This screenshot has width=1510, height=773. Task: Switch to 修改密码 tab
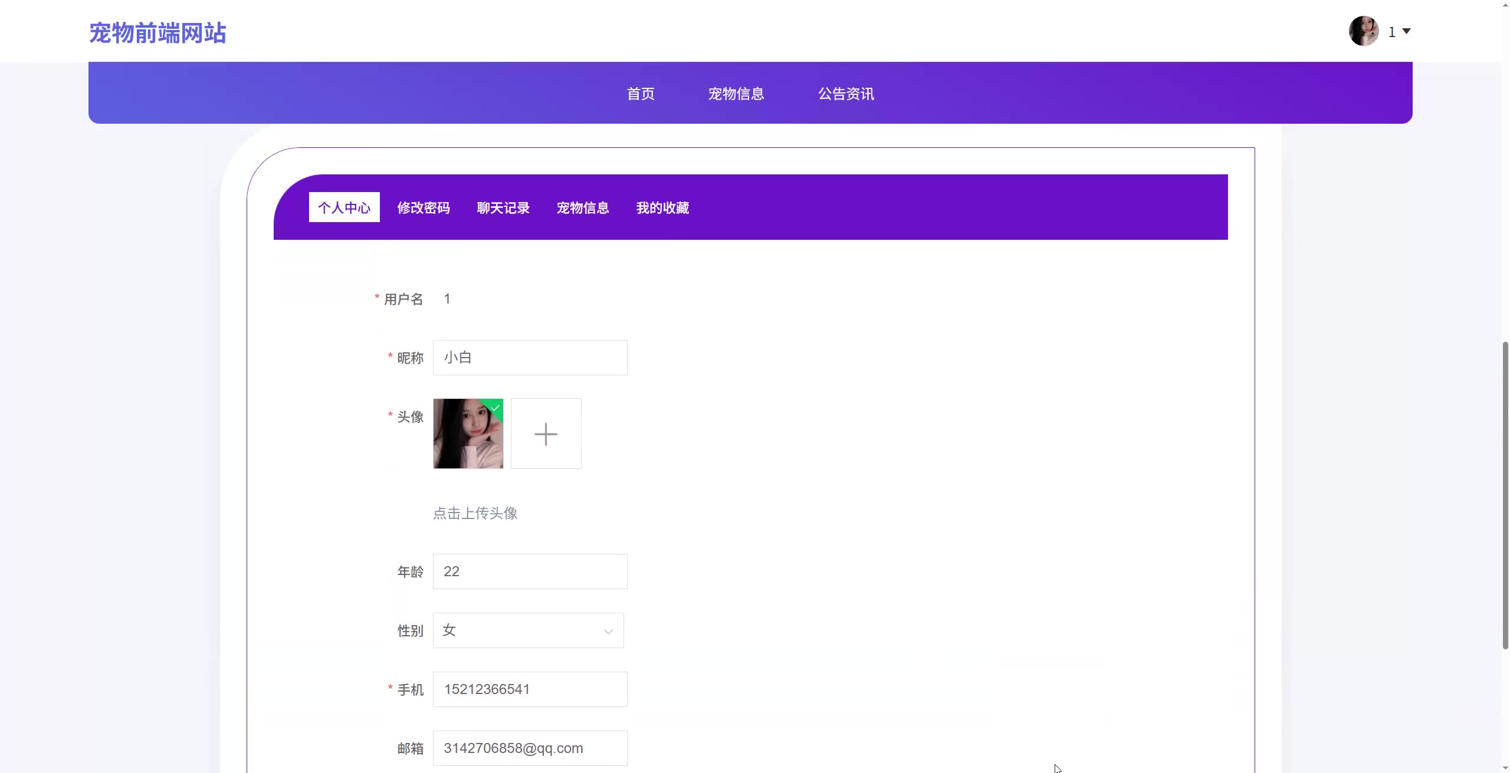tap(424, 207)
